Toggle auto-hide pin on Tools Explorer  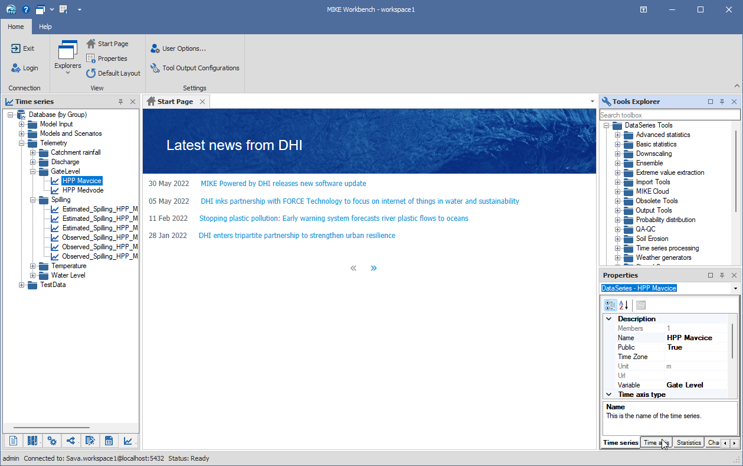[x=722, y=102]
